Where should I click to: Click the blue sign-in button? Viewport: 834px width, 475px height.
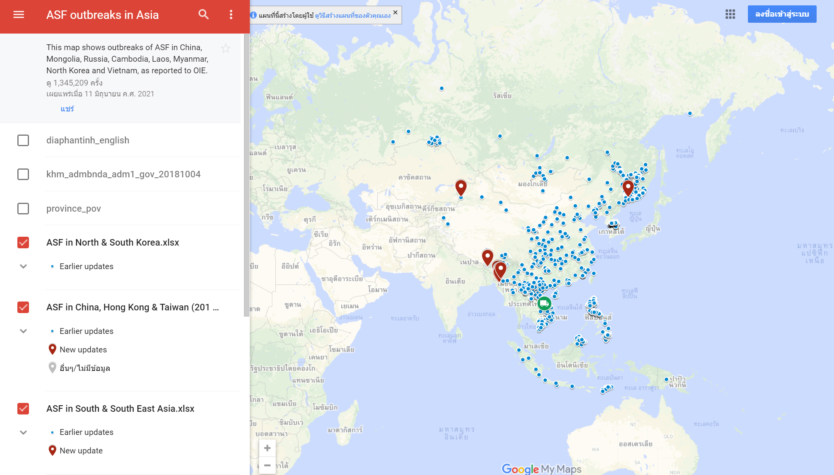[x=782, y=14]
